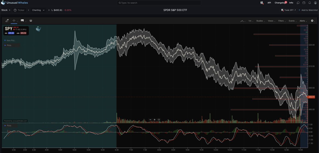The image size is (319, 153).
Task: Click the tastytrade tt icon in header
Action: click(x=262, y=3)
